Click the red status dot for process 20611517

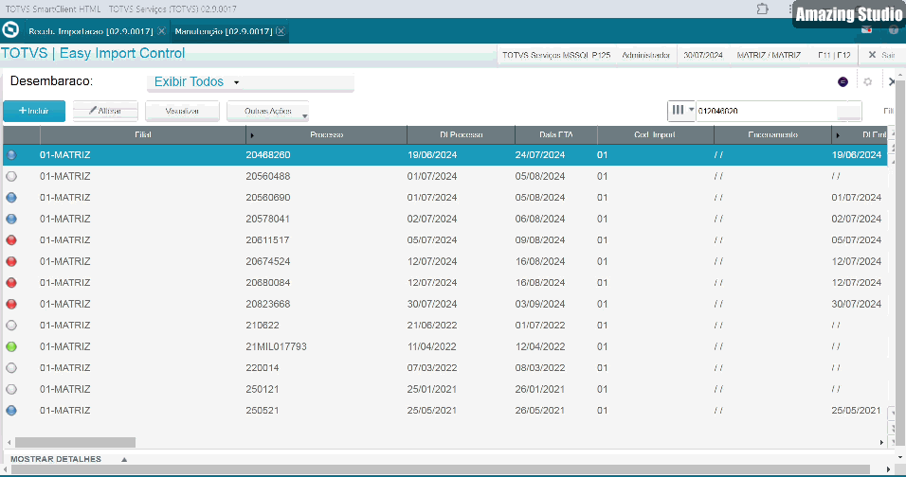(11, 240)
